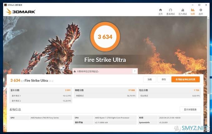
Task: Click the 8.03 FPS combined test value
Action: (196, 96)
